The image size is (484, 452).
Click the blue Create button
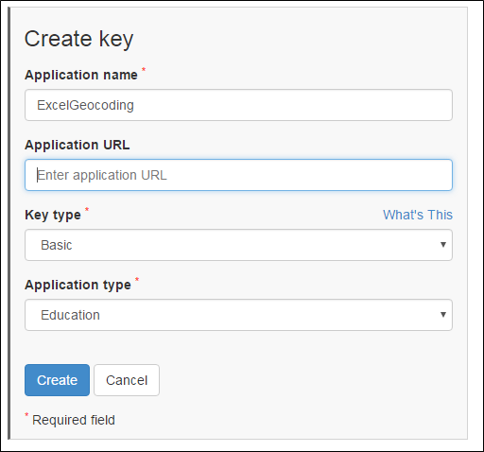tap(57, 380)
